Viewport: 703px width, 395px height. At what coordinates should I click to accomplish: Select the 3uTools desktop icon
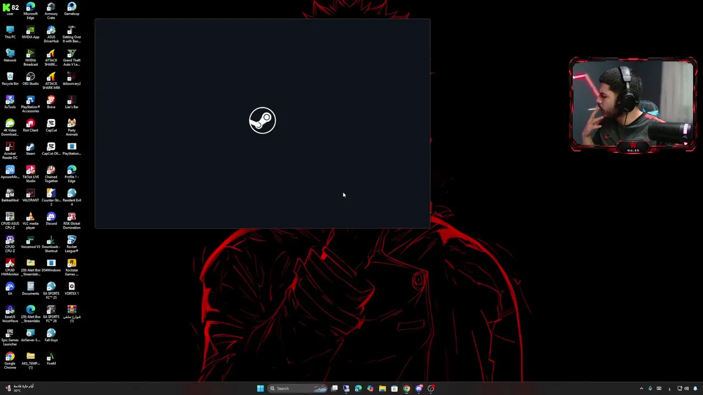(x=10, y=102)
